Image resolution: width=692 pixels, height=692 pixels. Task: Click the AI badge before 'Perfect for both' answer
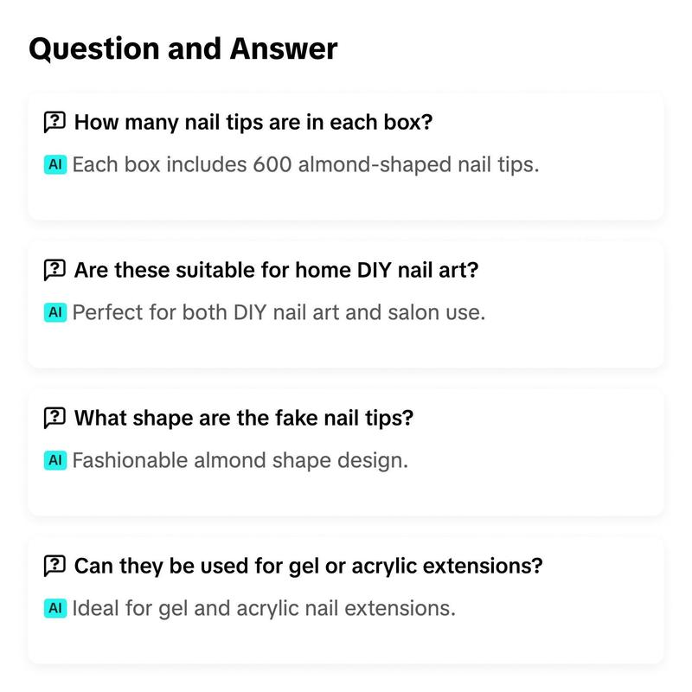(55, 312)
